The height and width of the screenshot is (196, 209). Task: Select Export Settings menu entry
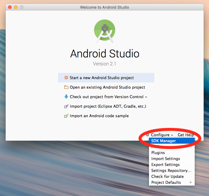click(165, 164)
